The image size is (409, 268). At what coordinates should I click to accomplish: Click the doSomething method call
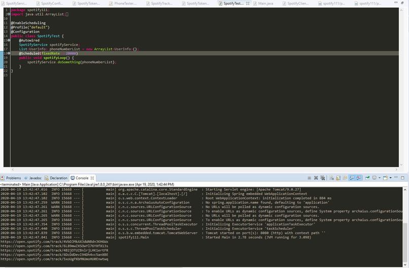[69, 62]
